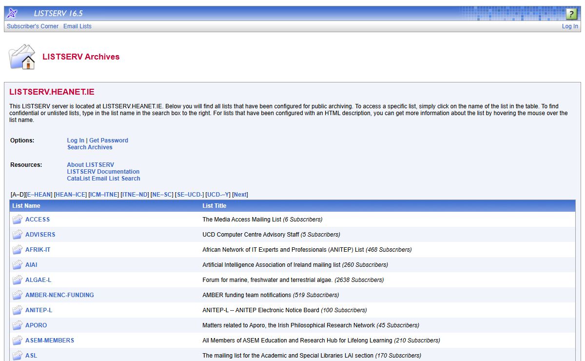Click the List Name column header
The height and width of the screenshot is (361, 585).
pyautogui.click(x=26, y=206)
